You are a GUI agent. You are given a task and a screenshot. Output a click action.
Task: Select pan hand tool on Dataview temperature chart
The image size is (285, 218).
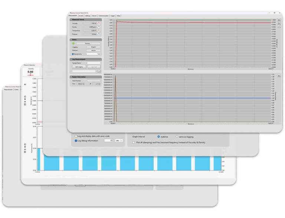pos(25,144)
